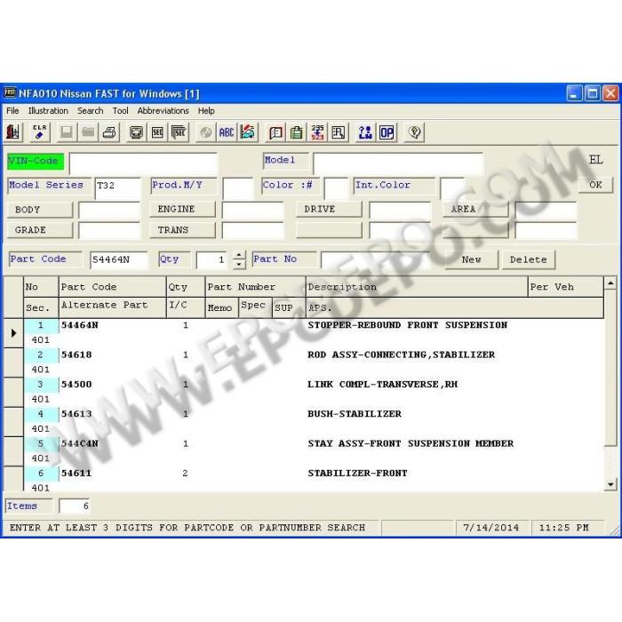Click the green VIN-Code label
Image resolution: width=622 pixels, height=622 pixels.
[x=36, y=161]
